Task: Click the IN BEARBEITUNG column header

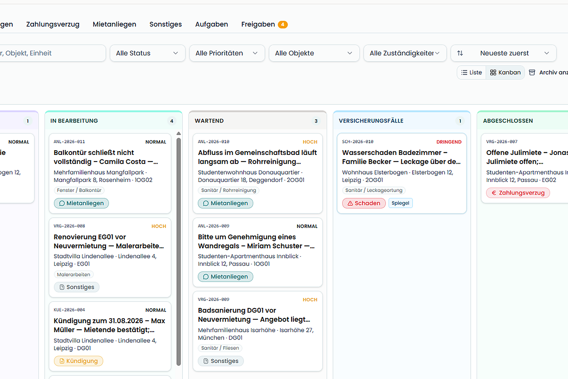Action: tap(74, 121)
